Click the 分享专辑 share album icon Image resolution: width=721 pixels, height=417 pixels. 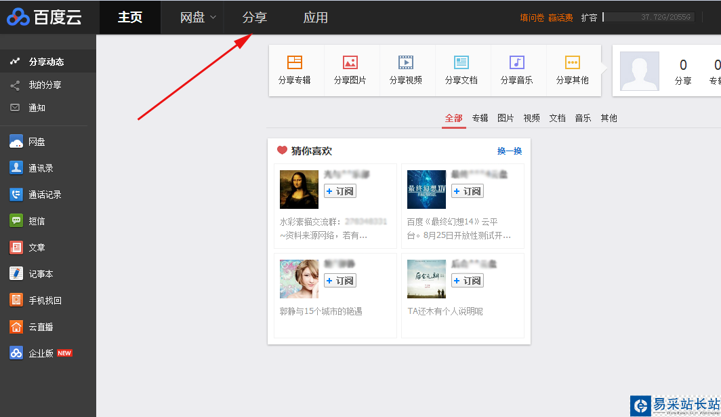coord(295,62)
